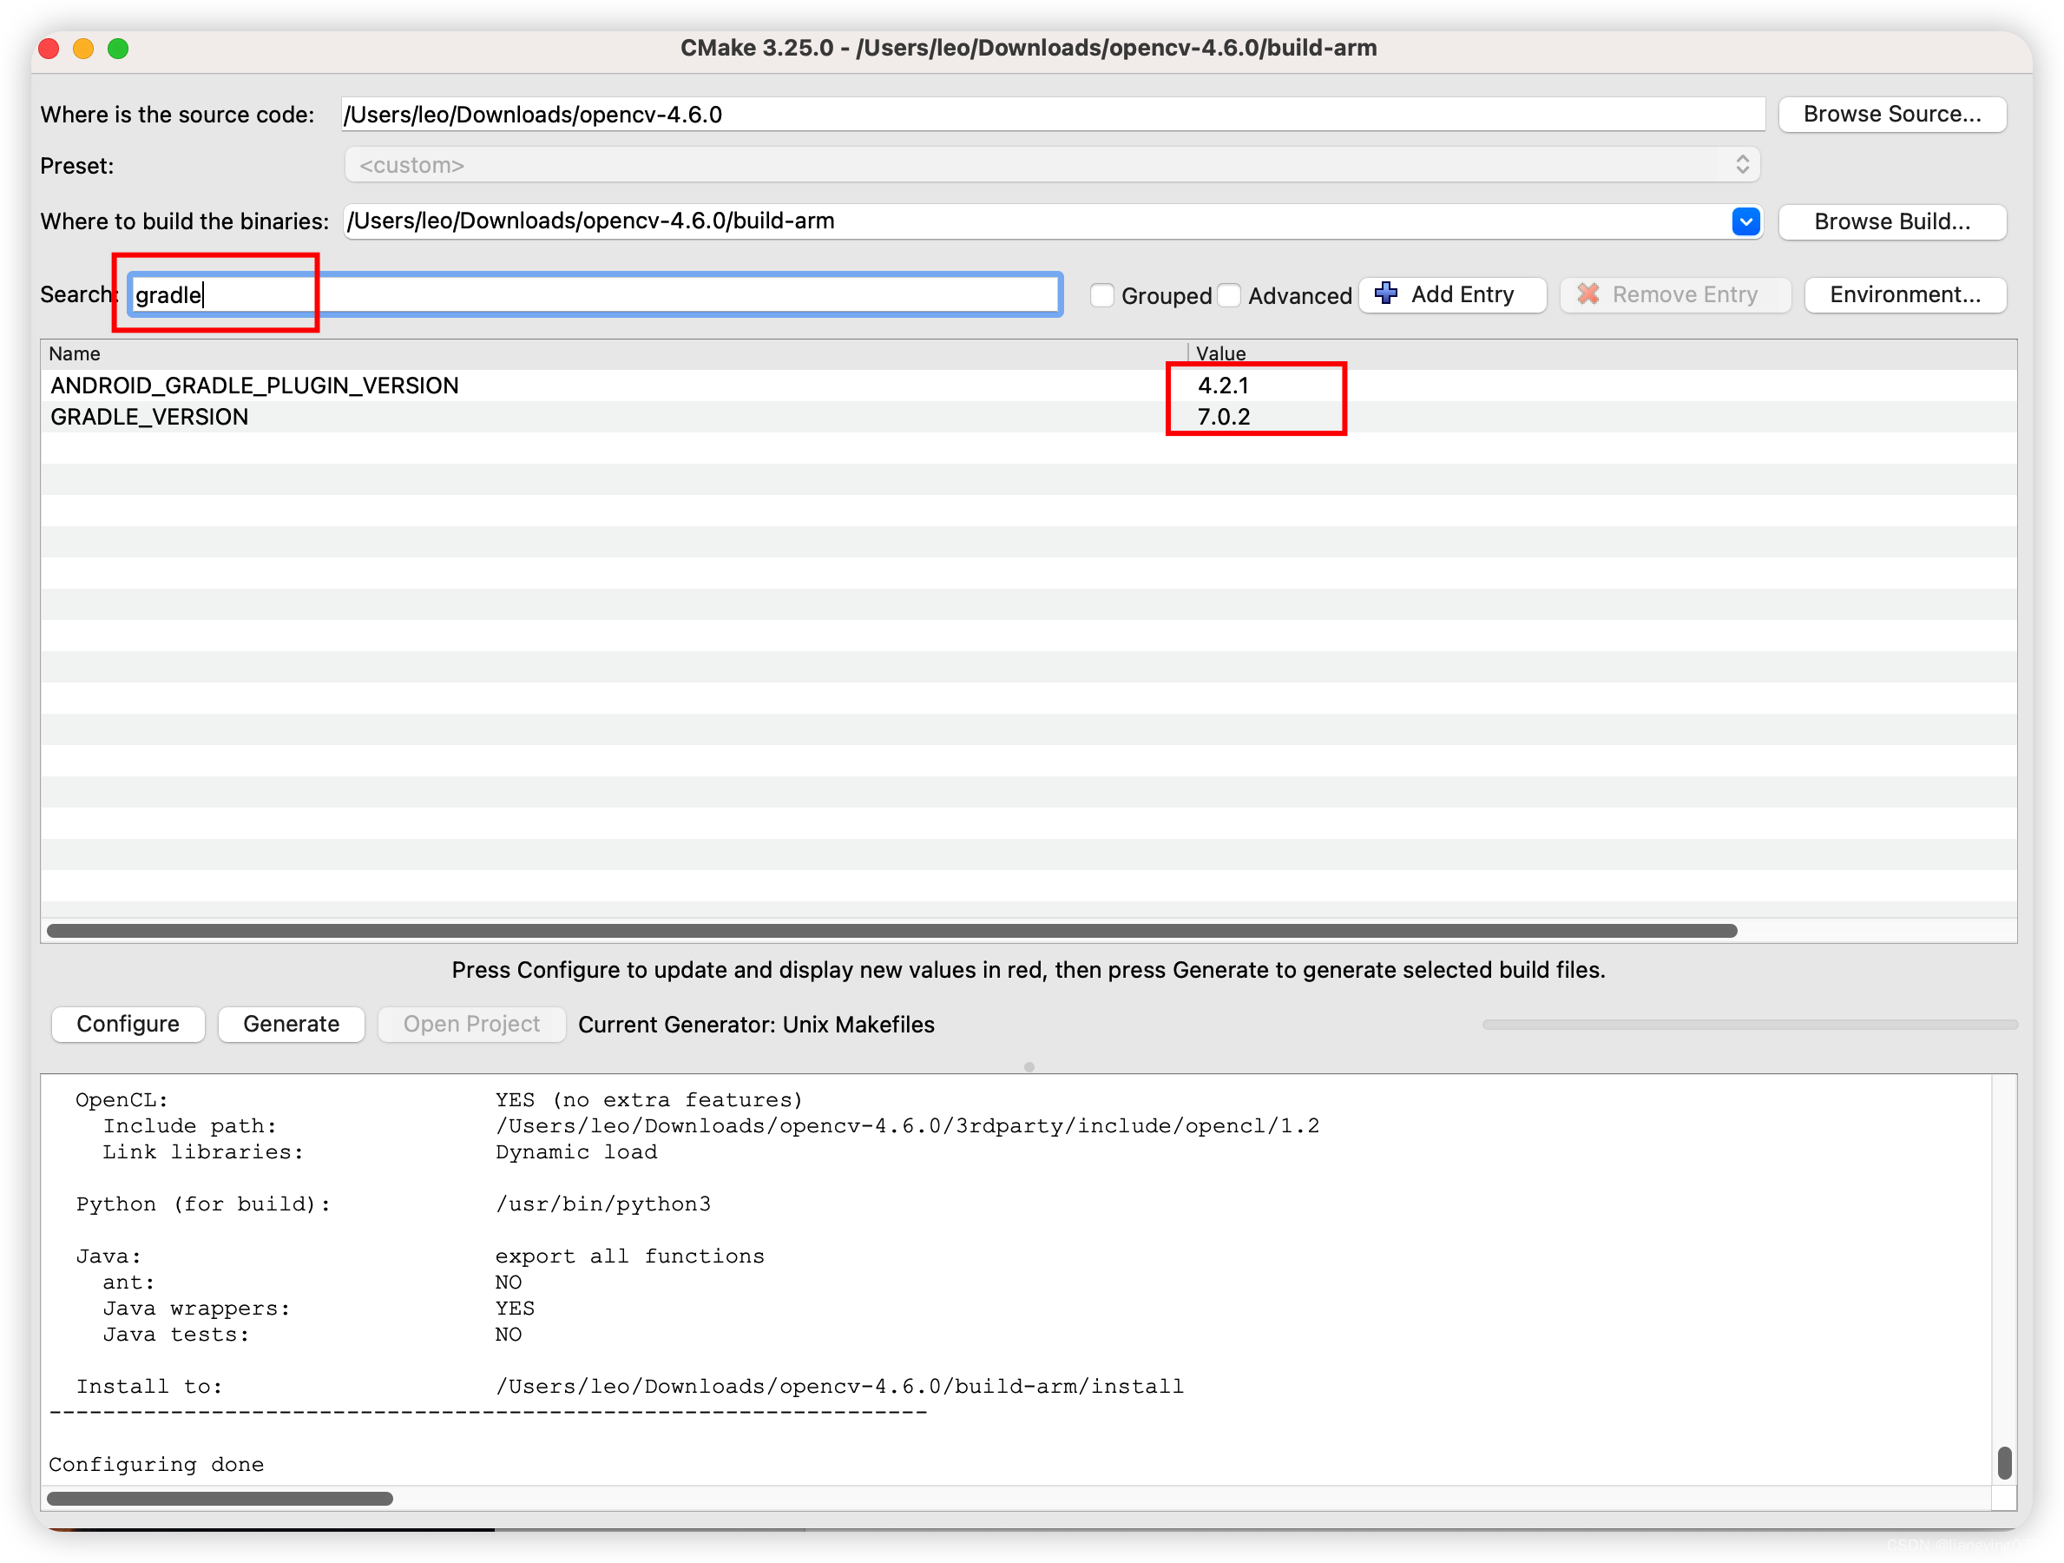Expand the build binaries path dropdown arrow
This screenshot has width=2064, height=1563.
[1745, 221]
